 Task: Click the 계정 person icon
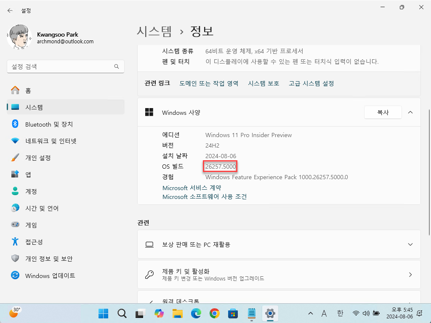click(15, 191)
